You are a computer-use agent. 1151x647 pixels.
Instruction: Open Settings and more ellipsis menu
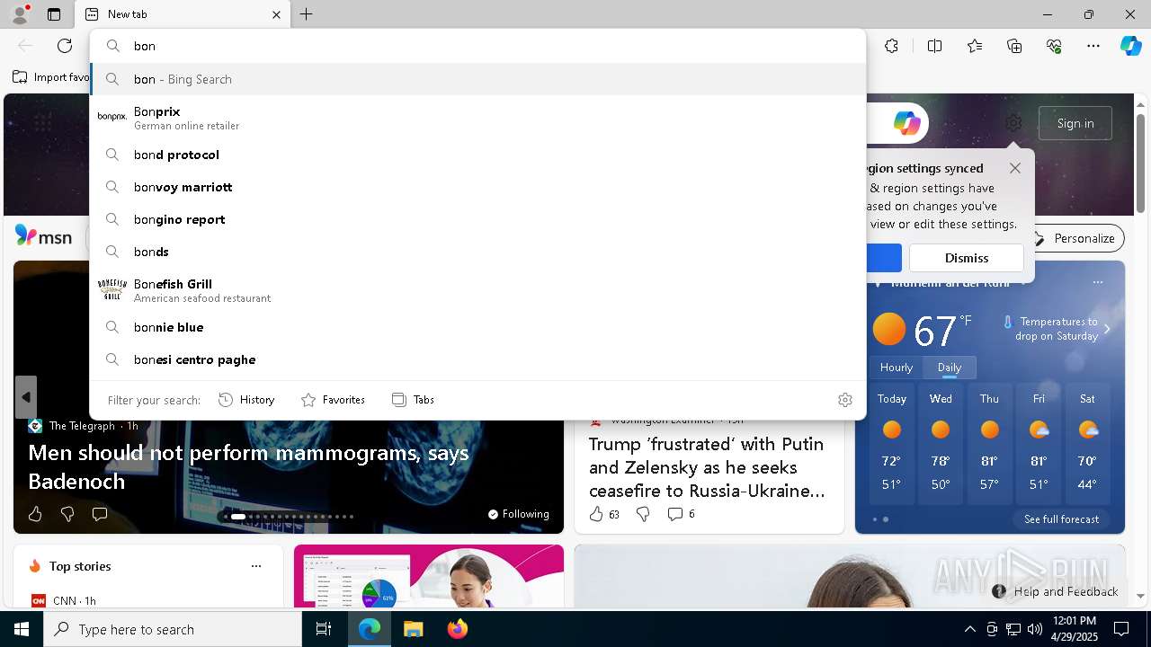point(1093,46)
